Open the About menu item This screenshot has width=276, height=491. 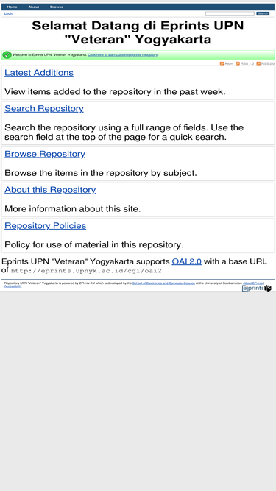34,7
